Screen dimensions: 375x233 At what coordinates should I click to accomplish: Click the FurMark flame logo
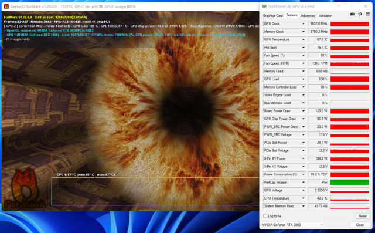coord(25,189)
